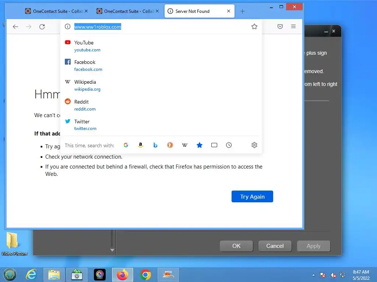377x282 pixels.
Task: Select the Facebook suggestion
Action: click(161, 66)
